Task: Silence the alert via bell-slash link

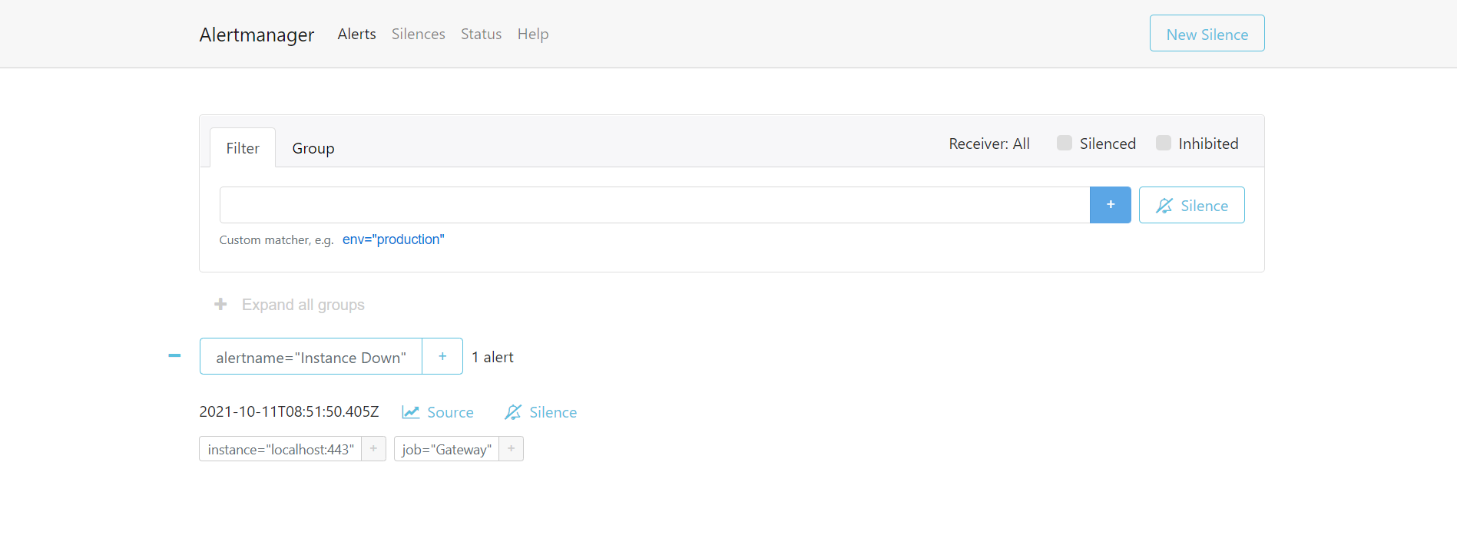Action: (541, 412)
